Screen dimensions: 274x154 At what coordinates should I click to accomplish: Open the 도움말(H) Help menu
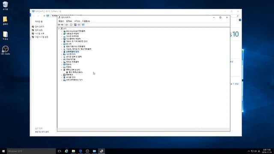point(86,21)
